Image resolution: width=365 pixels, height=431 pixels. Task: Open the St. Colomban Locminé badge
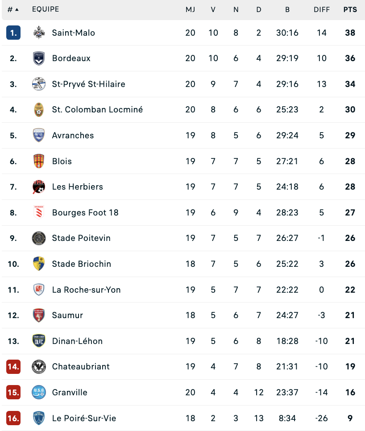pyautogui.click(x=39, y=110)
